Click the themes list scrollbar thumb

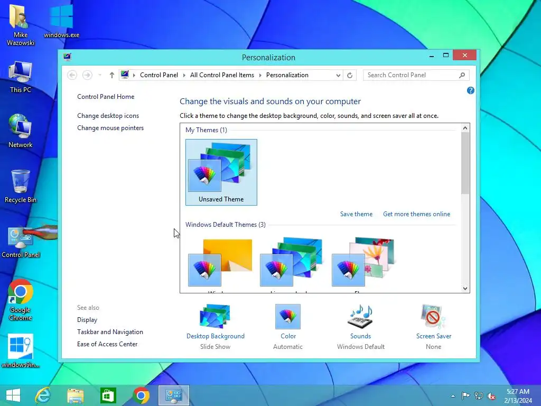click(465, 163)
